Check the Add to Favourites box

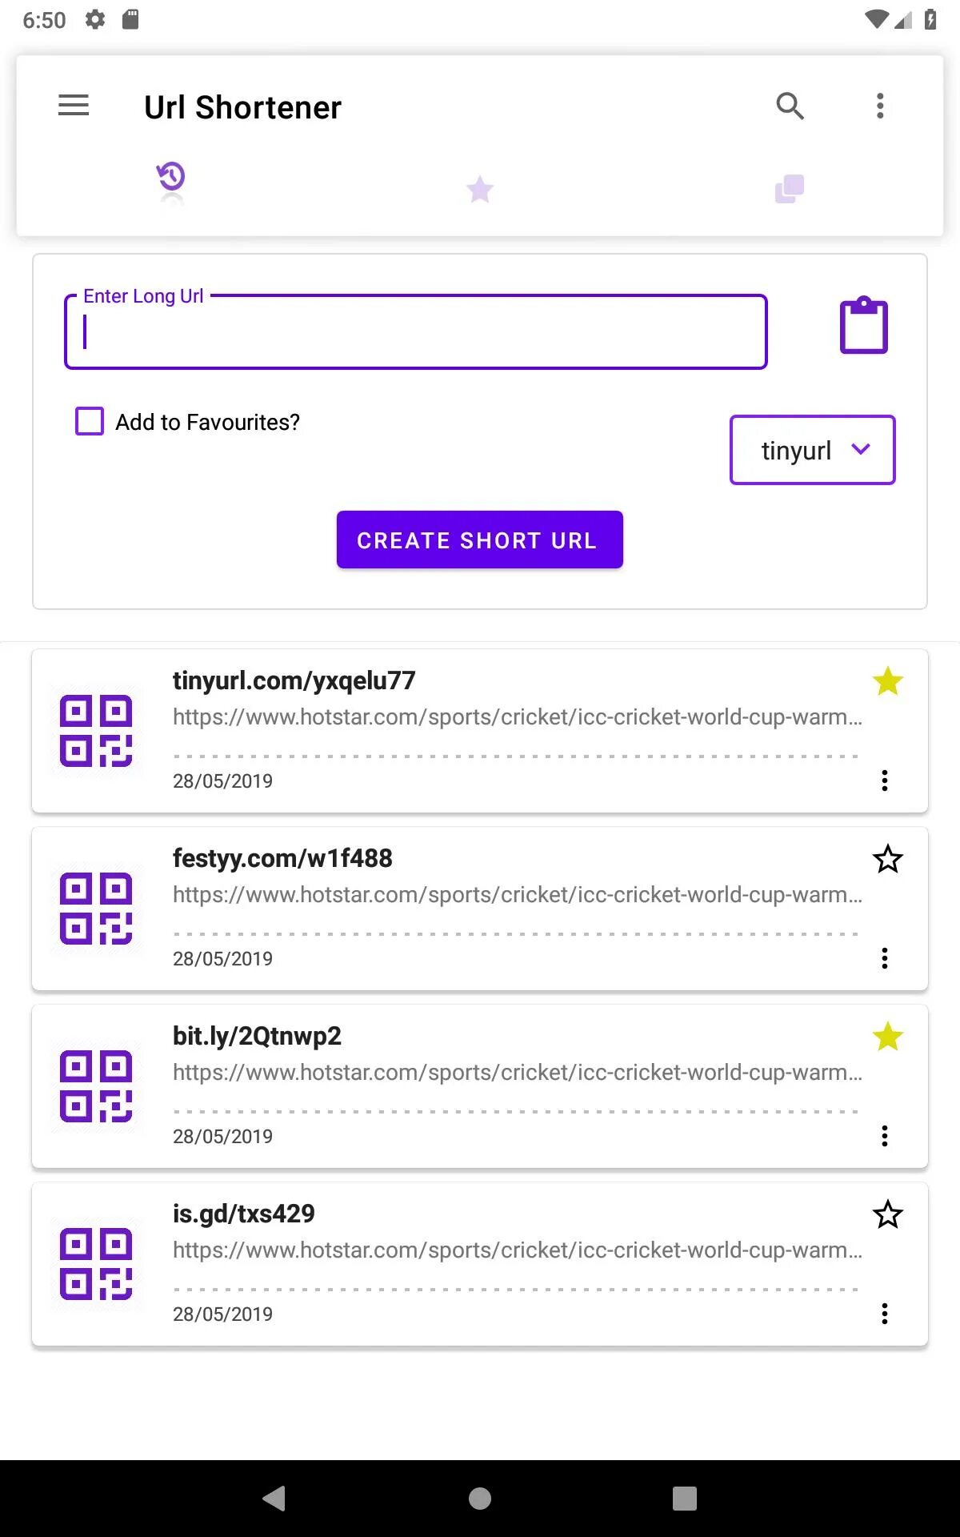tap(90, 421)
